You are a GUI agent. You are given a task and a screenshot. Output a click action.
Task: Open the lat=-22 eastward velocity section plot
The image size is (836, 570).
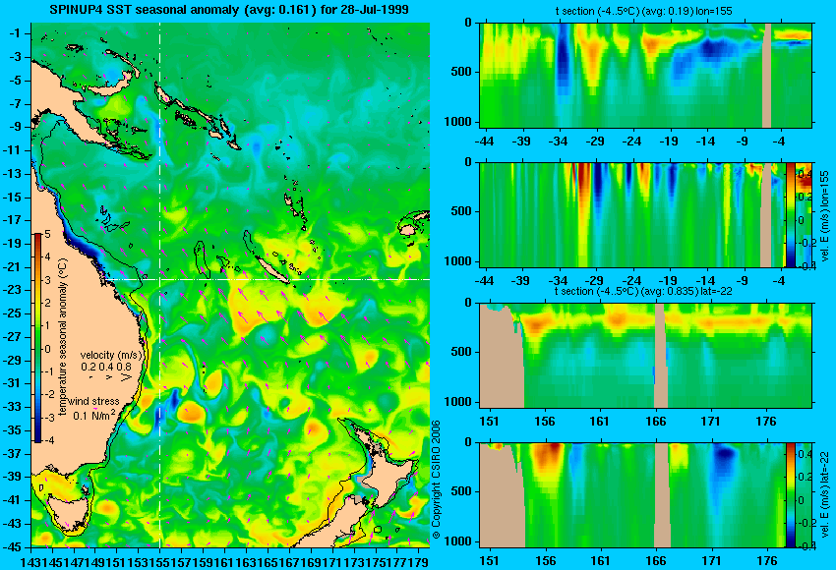tap(632, 495)
